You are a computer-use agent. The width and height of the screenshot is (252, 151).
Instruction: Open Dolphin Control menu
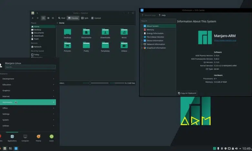[96, 18]
